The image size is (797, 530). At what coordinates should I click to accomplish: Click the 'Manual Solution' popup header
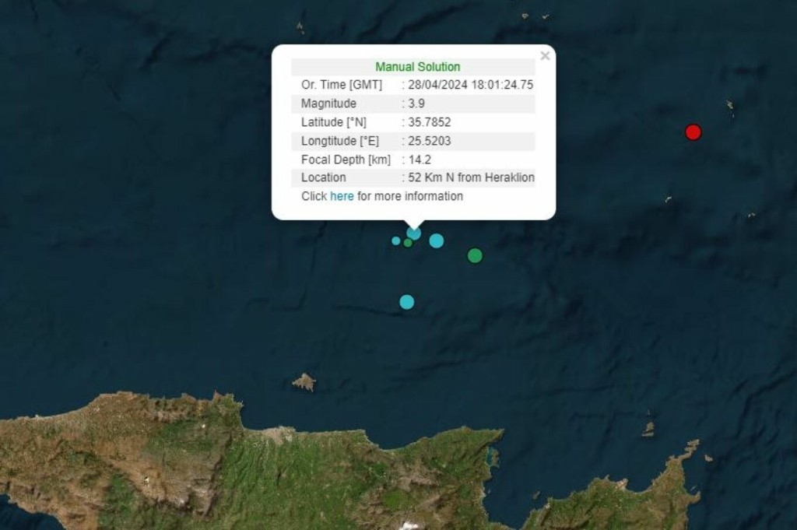[417, 67]
